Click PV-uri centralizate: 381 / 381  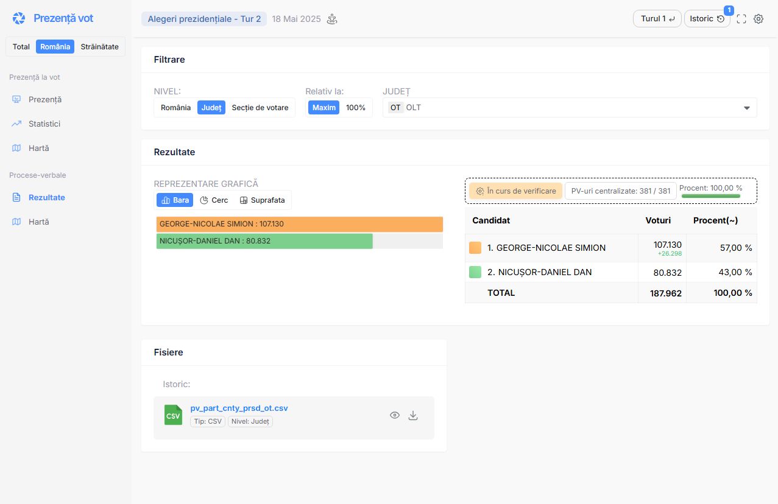pos(621,191)
